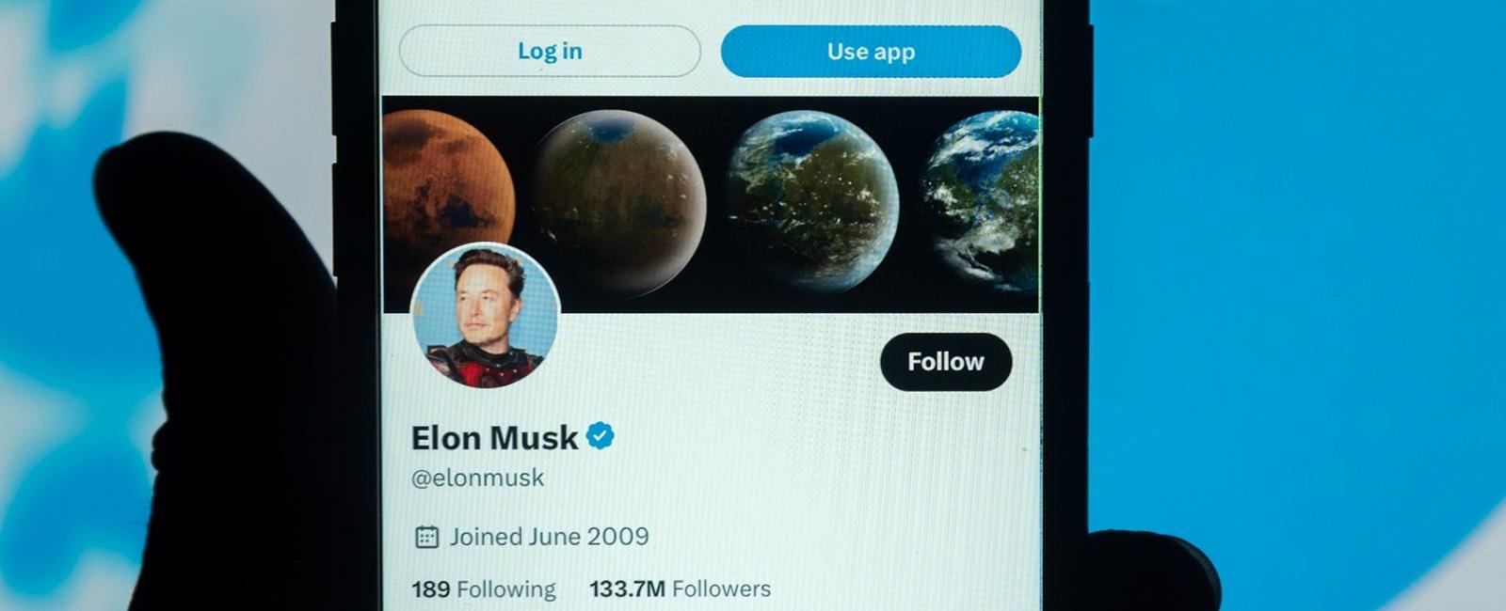This screenshot has height=611, width=1506.
Task: Click the calendar icon beside the join date
Action: pyautogui.click(x=428, y=536)
